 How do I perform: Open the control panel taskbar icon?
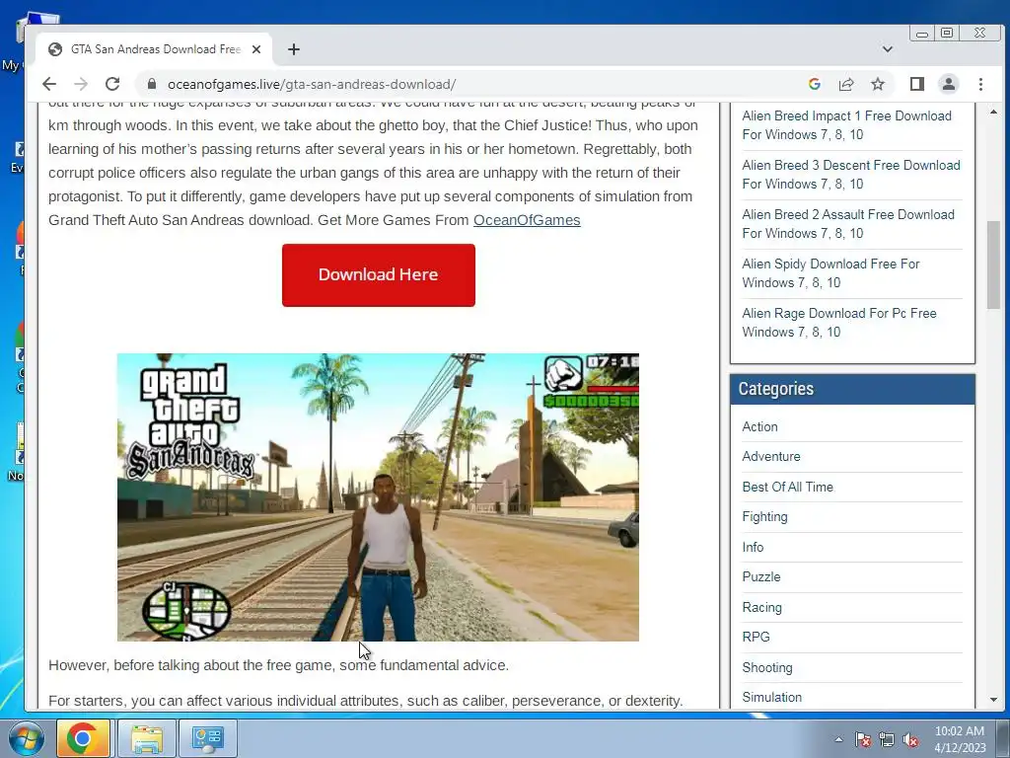tap(207, 738)
